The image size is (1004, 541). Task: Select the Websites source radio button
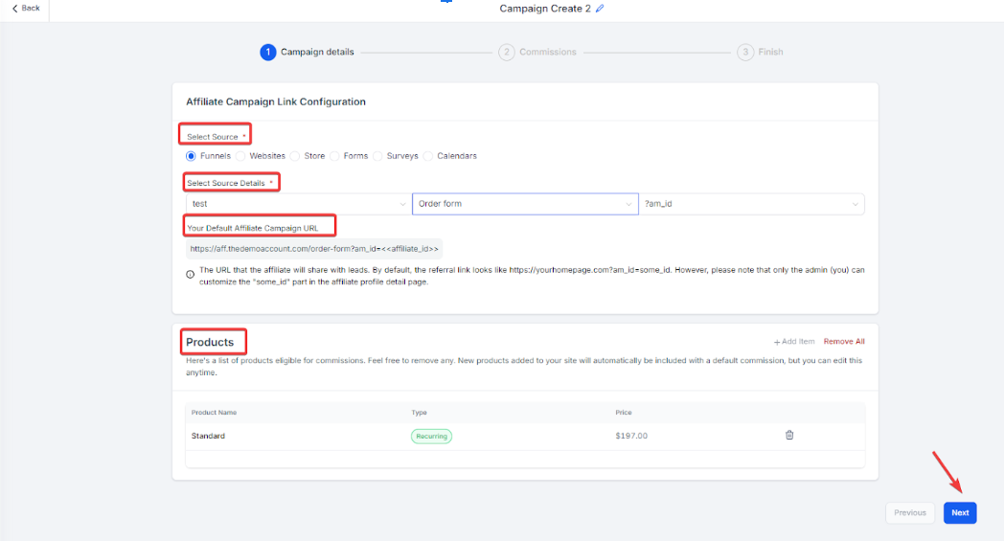click(240, 156)
